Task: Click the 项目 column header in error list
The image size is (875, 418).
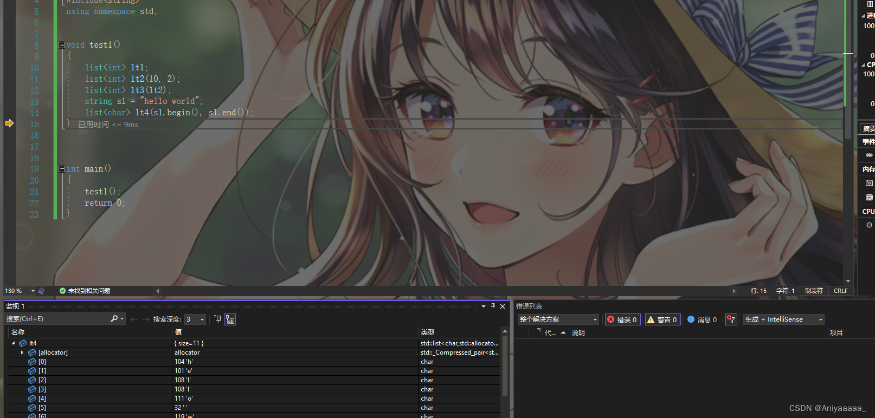Action: coord(836,333)
